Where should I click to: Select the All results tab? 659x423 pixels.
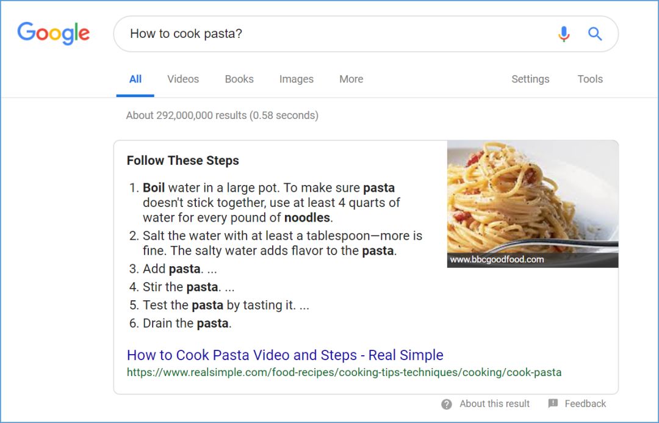pyautogui.click(x=135, y=79)
